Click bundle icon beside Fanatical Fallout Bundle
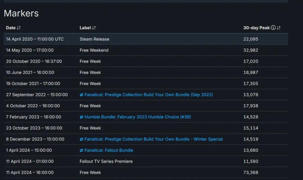The image size is (303, 180). 82,150
